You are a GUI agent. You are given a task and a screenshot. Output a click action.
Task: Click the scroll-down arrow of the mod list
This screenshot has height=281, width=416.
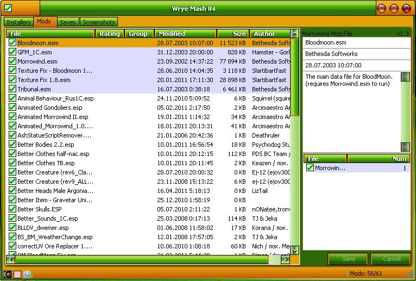pyautogui.click(x=294, y=250)
